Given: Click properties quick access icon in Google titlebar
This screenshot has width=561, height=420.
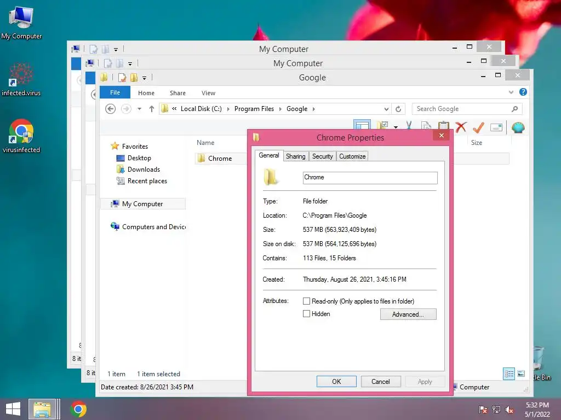Looking at the screenshot, I should pyautogui.click(x=122, y=78).
